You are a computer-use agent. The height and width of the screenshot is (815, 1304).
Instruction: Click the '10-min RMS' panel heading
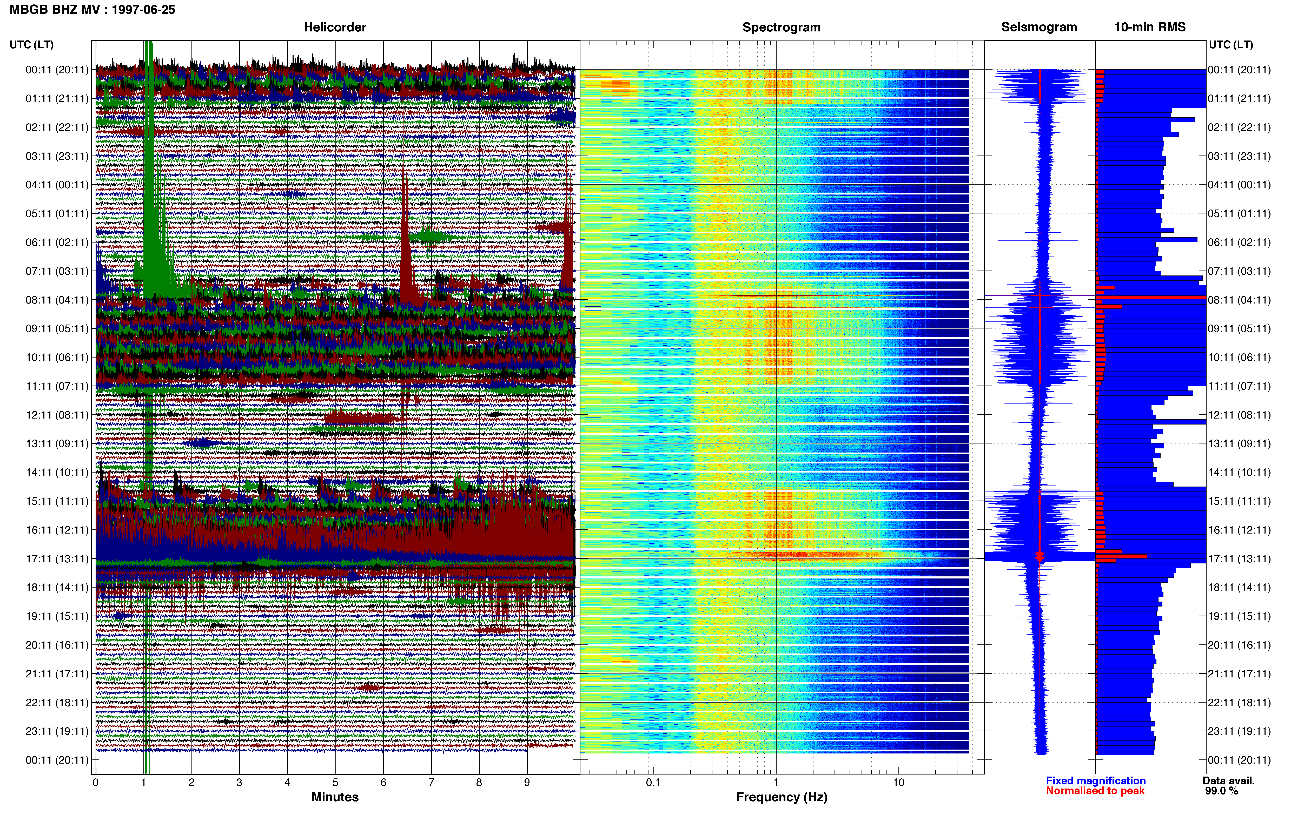point(1150,27)
